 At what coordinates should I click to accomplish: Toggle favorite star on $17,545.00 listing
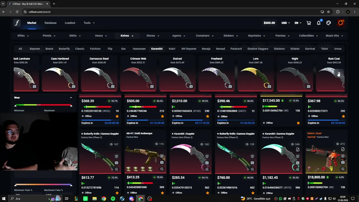[298, 123]
